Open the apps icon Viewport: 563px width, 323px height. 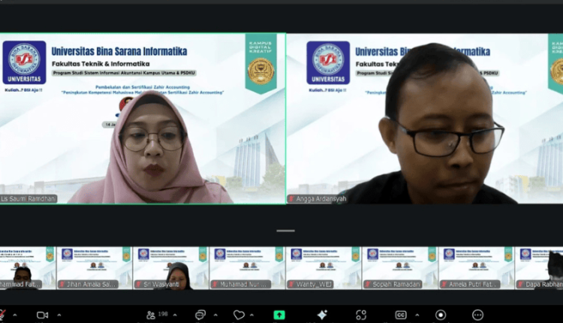(361, 315)
